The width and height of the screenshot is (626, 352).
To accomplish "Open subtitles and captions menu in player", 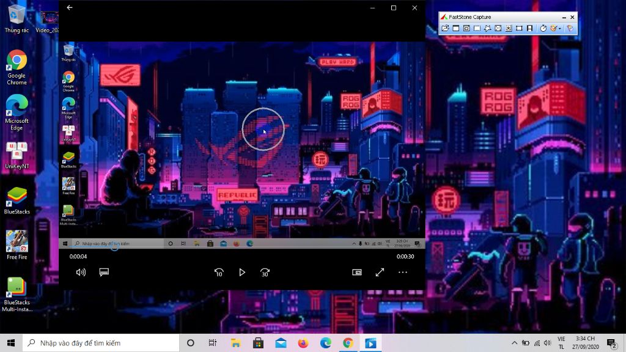I will [x=104, y=272].
